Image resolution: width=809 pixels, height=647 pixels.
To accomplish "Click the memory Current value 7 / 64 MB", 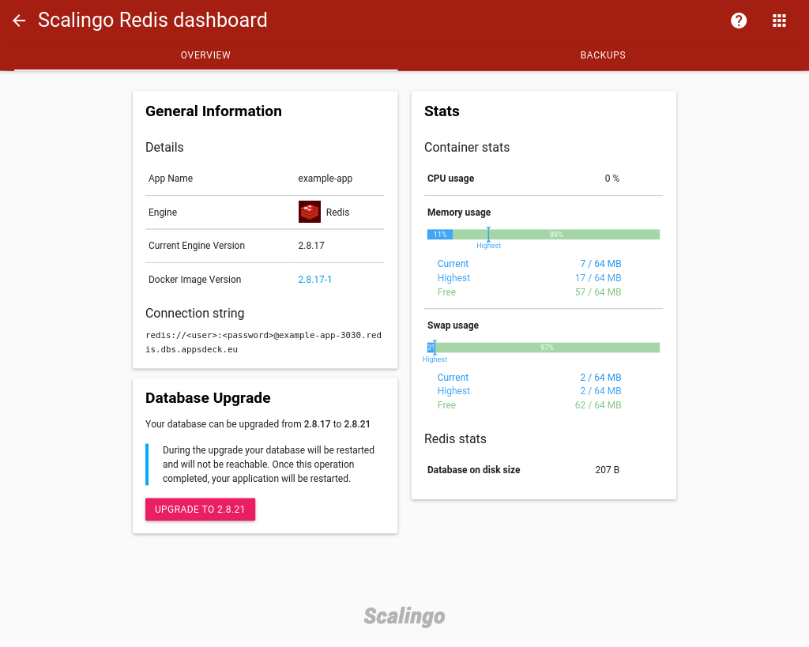I will tap(600, 264).
